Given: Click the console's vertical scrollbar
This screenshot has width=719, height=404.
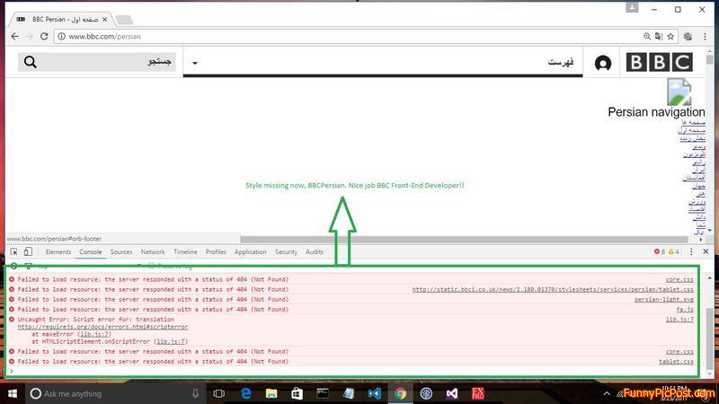Looking at the screenshot, I should click(x=710, y=338).
